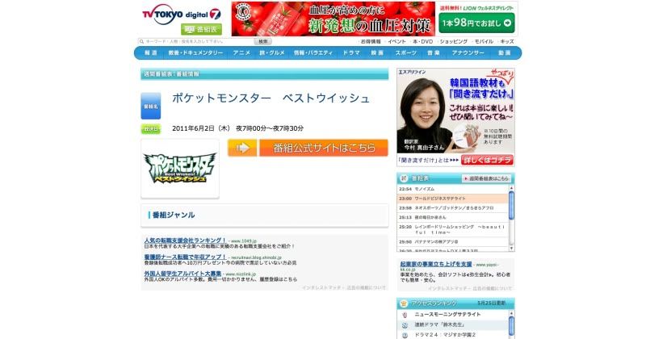Open the 本・DVD top link

point(422,42)
